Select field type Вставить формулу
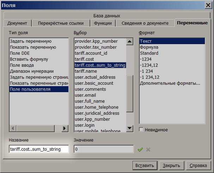Screen dimensions: 214x173 coord(39,59)
